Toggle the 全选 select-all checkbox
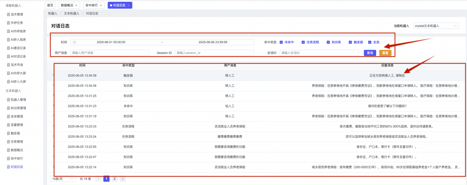The height and width of the screenshot is (185, 467). [x=370, y=42]
